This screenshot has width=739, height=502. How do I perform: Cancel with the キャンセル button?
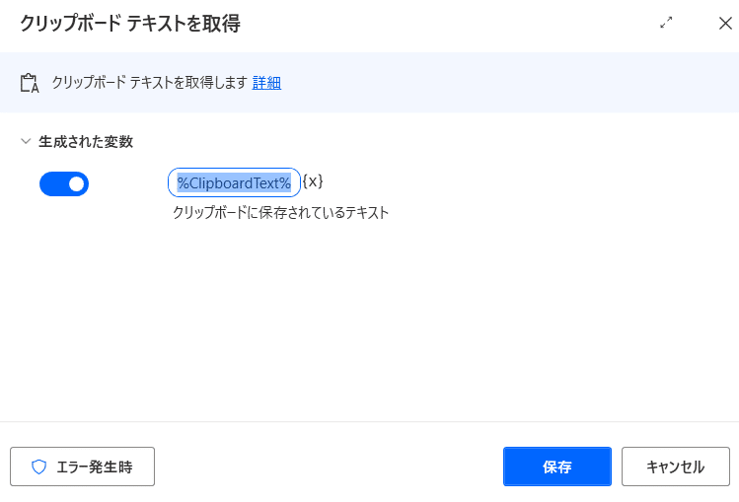(x=676, y=466)
